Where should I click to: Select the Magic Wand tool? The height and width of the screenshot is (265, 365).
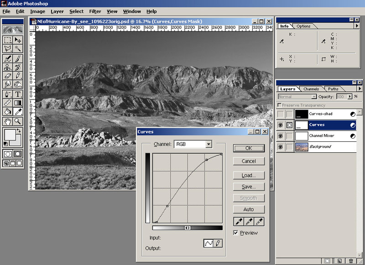[x=18, y=49]
